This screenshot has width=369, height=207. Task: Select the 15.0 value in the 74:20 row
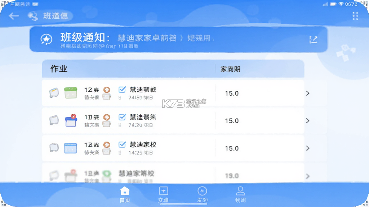[232, 121]
